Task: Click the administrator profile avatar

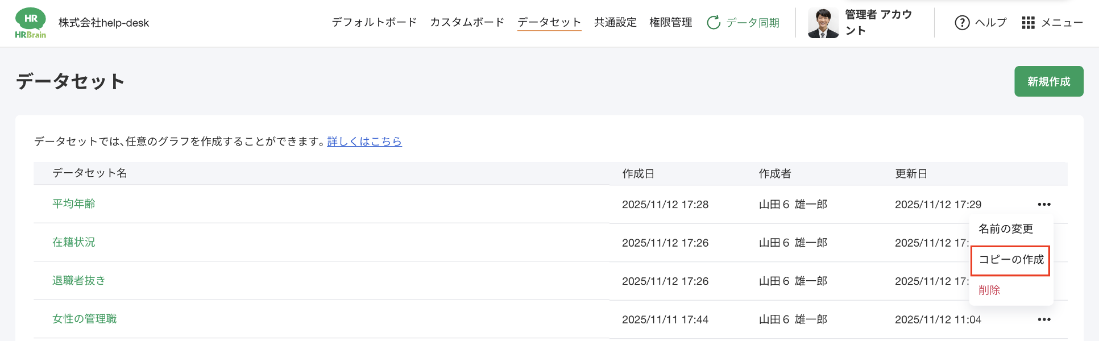Action: coord(823,23)
